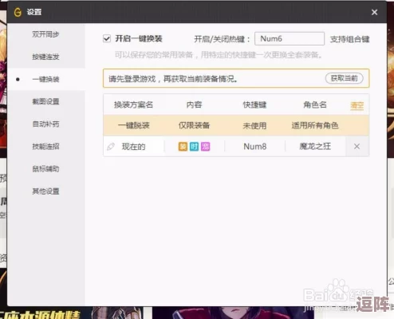The width and height of the screenshot is (394, 319).
Task: Click the 获取当前 button
Action: tap(345, 78)
